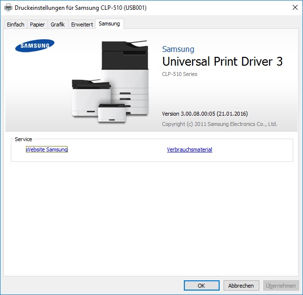The image size is (303, 295).
Task: Select the Samsung tab
Action: (109, 24)
